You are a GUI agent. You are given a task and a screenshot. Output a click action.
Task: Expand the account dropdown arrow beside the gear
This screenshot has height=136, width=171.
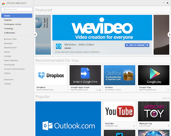point(164,3)
